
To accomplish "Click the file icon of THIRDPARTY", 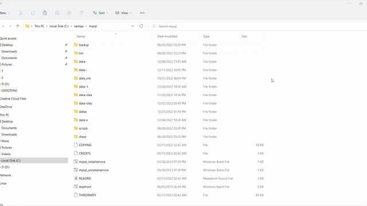I will coord(76,195).
